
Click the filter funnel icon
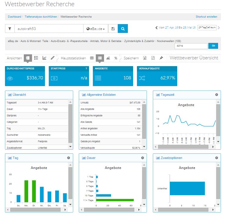10,29
